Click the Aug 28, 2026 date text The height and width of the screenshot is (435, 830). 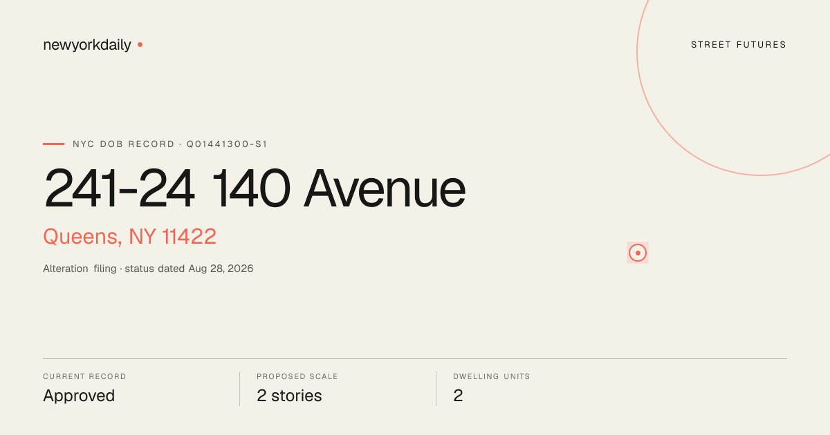221,269
